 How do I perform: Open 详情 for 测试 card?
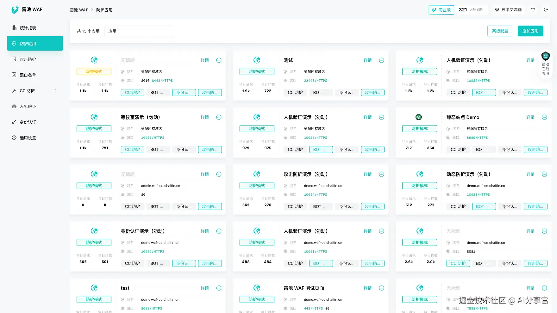368,60
